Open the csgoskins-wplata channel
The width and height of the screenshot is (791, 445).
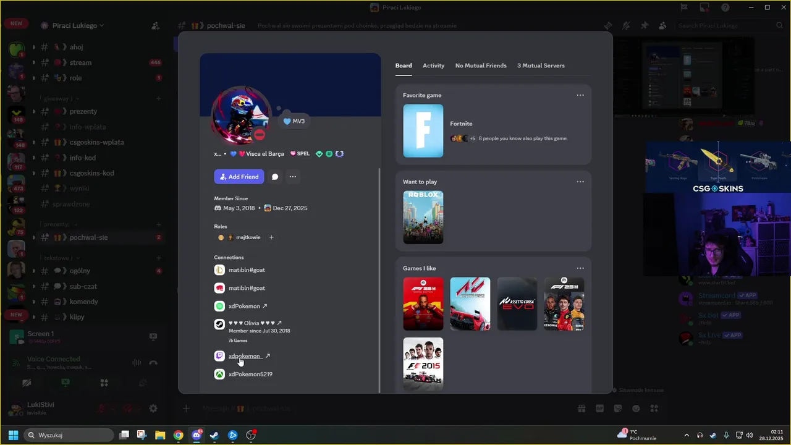coord(98,142)
